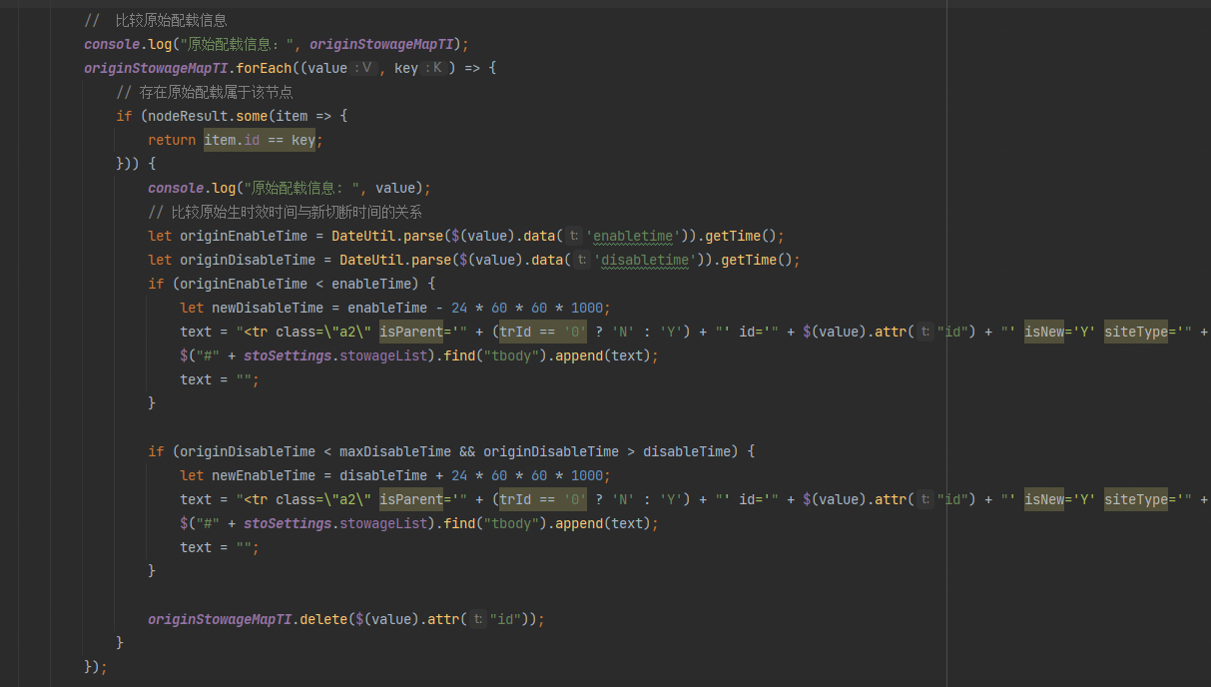Click the comment 比较原始配载信息
Screen dimensions: 1211x687
coord(171,20)
